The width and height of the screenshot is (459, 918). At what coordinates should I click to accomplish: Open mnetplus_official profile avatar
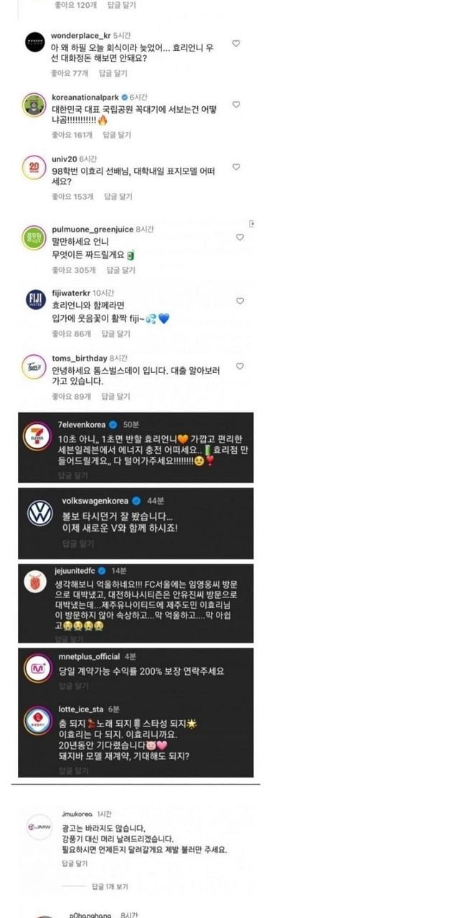(37, 666)
